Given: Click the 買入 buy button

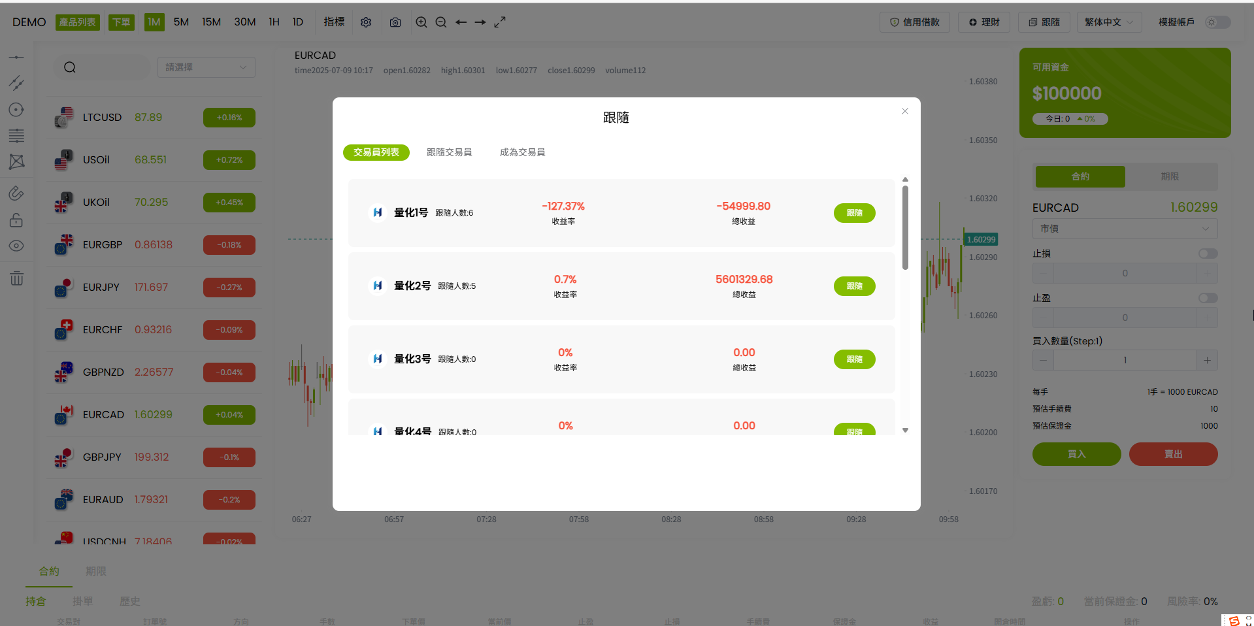Looking at the screenshot, I should click(1076, 454).
